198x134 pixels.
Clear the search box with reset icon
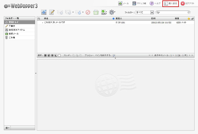coord(188,12)
